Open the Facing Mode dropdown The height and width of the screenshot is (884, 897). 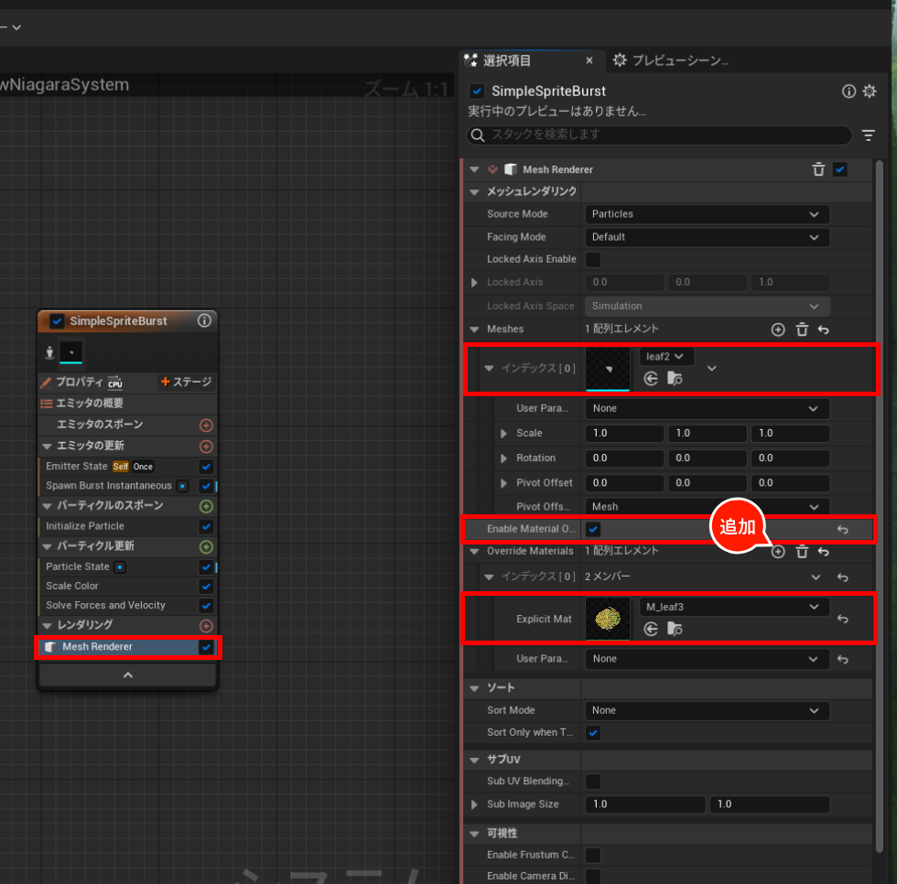[x=707, y=236]
